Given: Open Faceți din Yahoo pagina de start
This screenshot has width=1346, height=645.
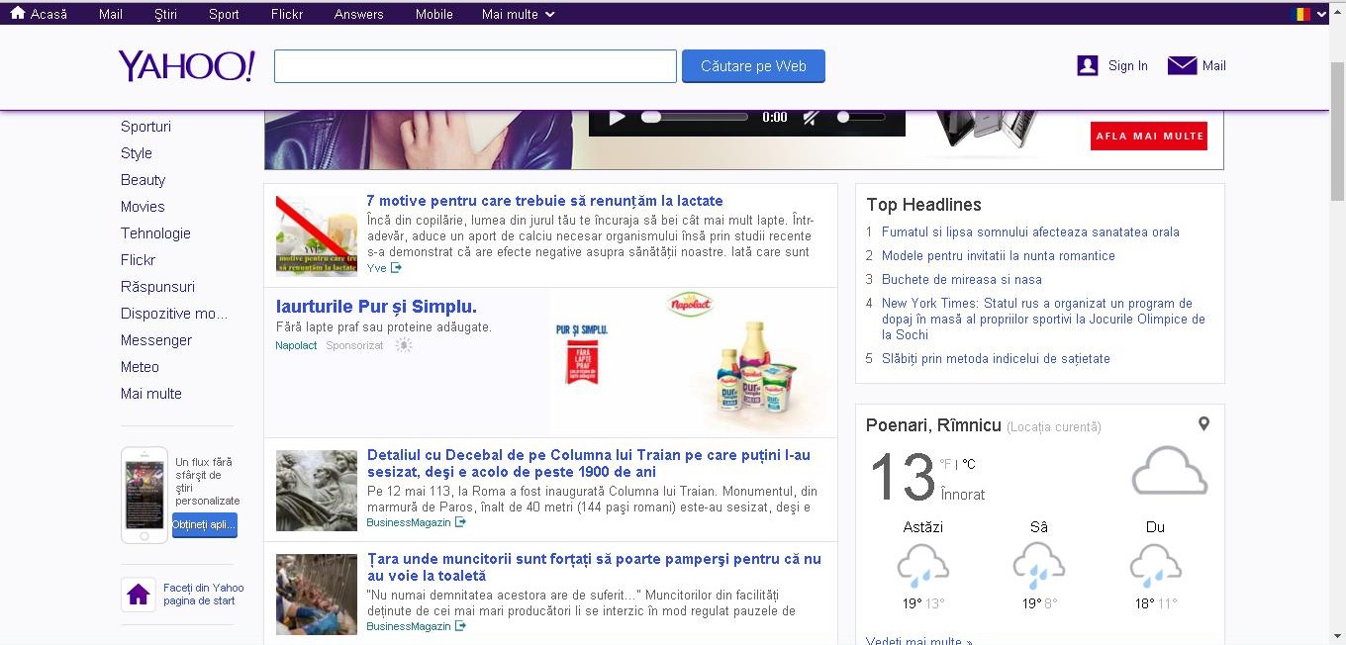Looking at the screenshot, I should point(203,594).
